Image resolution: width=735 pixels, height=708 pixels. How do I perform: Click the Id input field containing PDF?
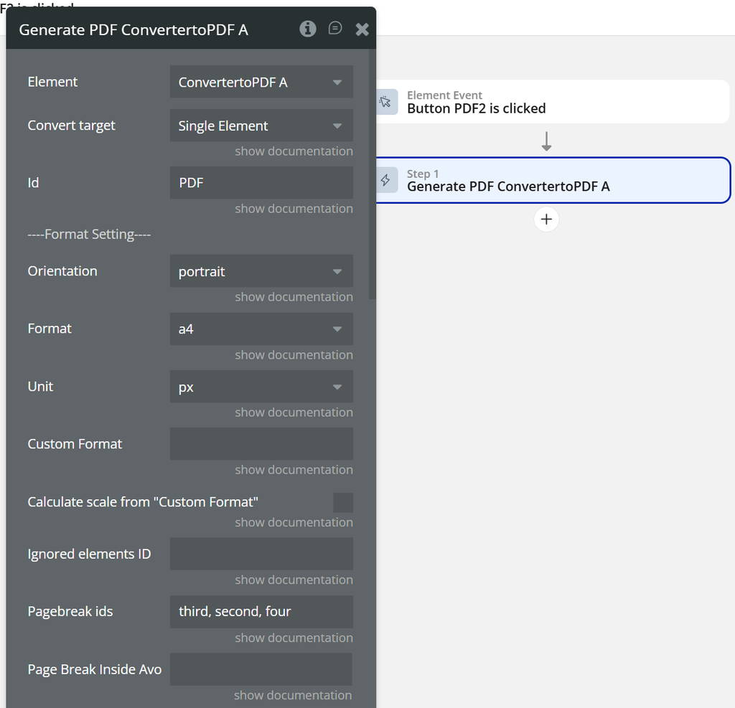[x=261, y=183]
